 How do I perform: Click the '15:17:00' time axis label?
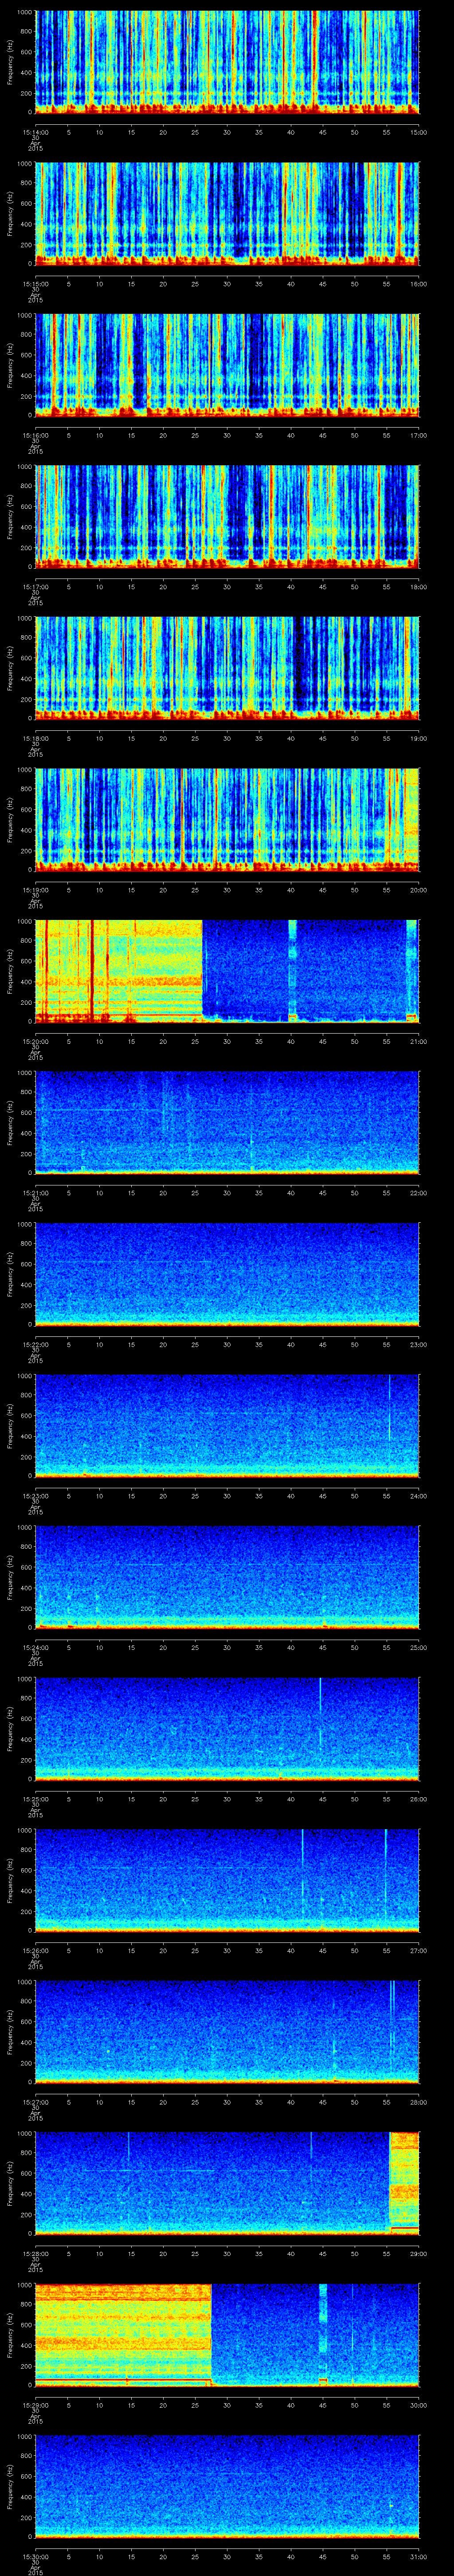tap(35, 587)
